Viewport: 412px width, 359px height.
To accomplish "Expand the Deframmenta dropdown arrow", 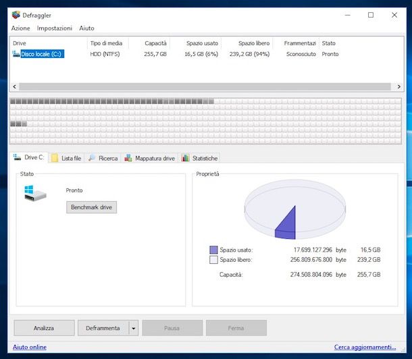I will pyautogui.click(x=134, y=328).
